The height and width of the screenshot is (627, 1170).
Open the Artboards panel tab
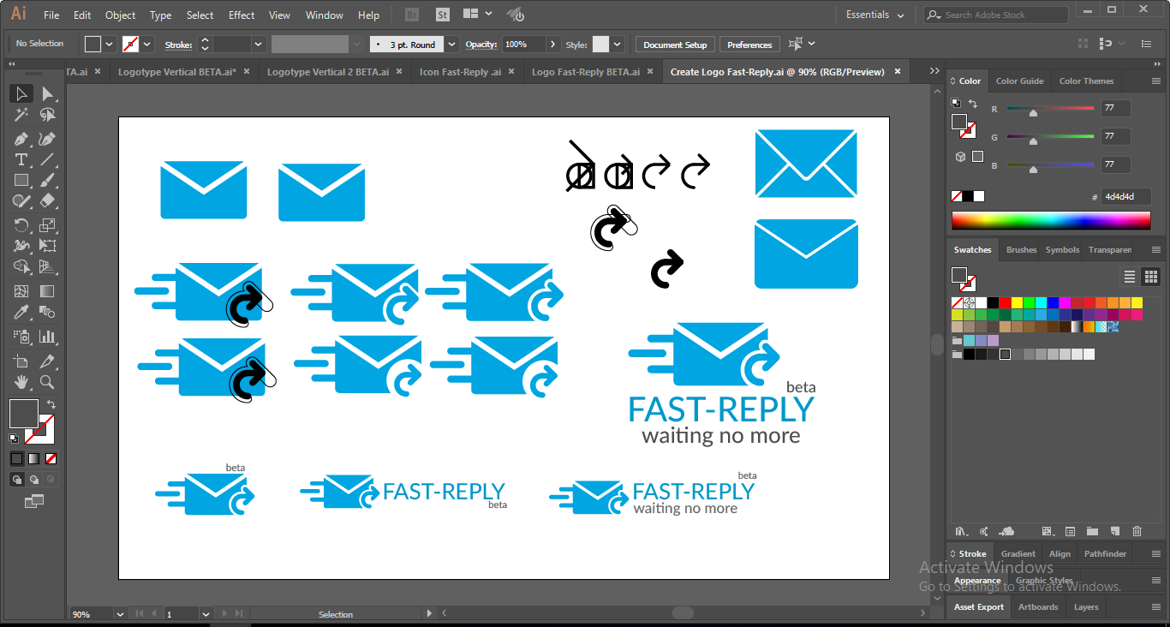(1038, 607)
